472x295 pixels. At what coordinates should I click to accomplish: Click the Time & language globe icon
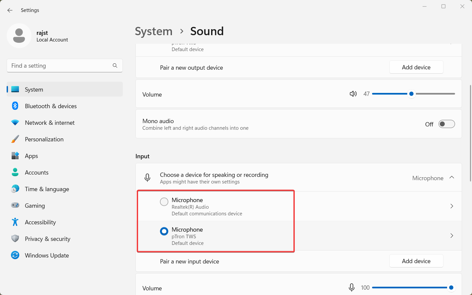[x=15, y=189]
